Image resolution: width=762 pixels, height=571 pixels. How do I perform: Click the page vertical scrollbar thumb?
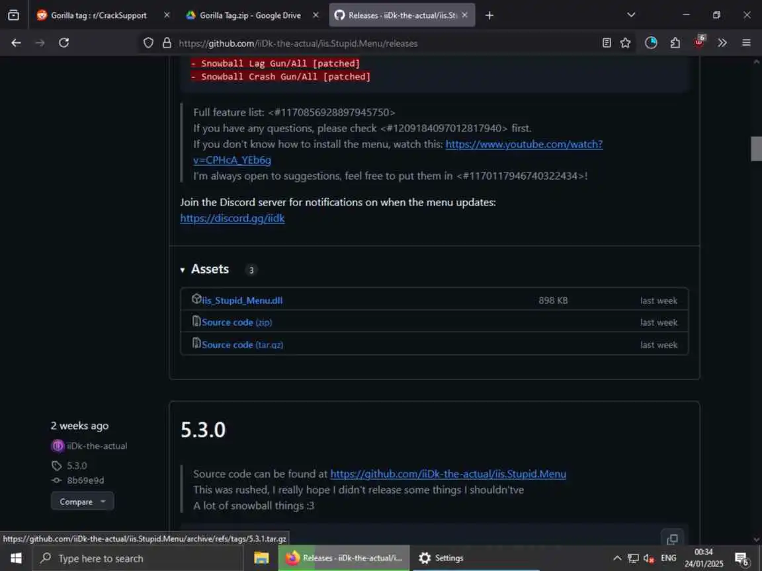coord(756,149)
